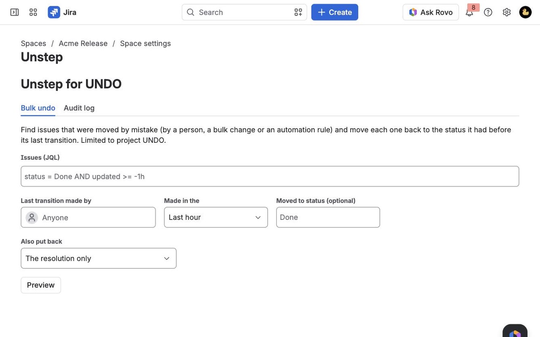Open the Made in the Last hour dropdown
This screenshot has width=540, height=337.
point(216,217)
